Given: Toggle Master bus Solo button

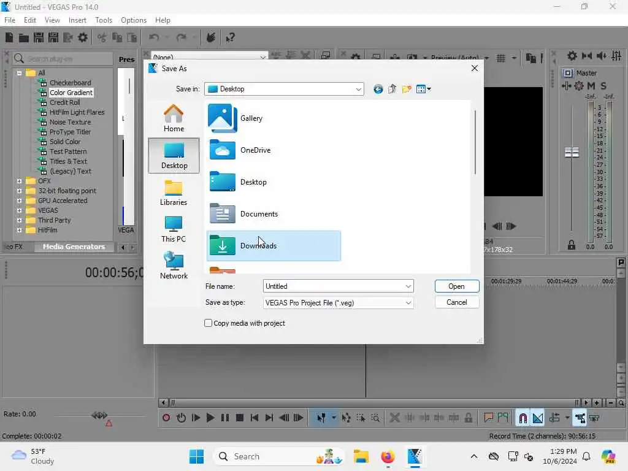Looking at the screenshot, I should pyautogui.click(x=603, y=86).
